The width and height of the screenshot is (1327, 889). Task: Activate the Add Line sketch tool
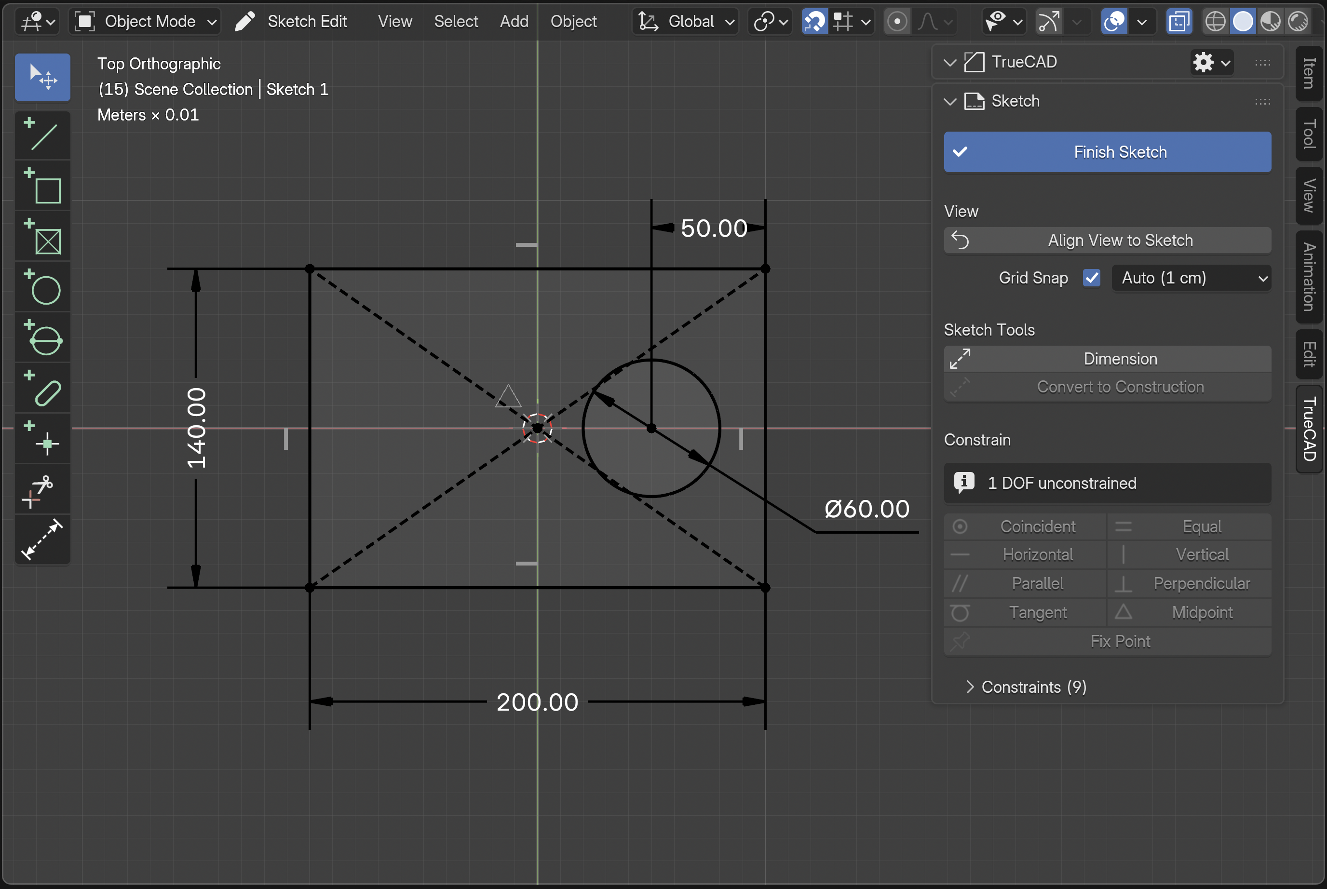[x=42, y=135]
